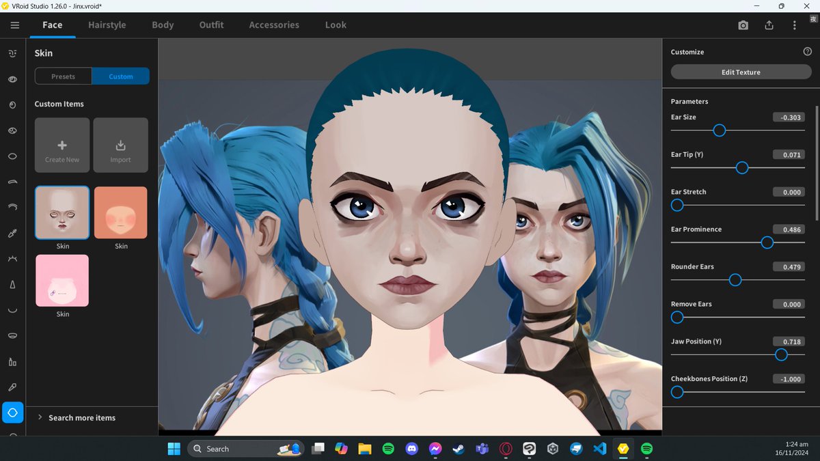Screen dimensions: 820x461
Task: Open Windows Start menu
Action: (174, 449)
